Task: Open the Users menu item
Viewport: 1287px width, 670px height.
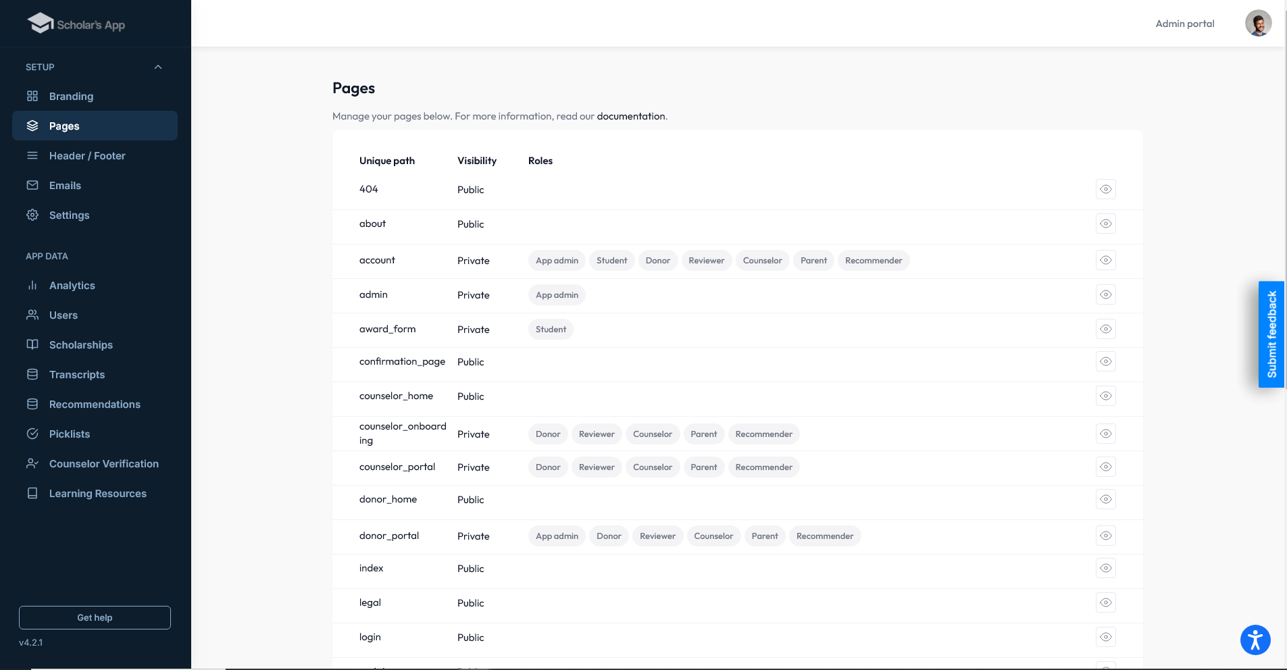Action: (95, 315)
